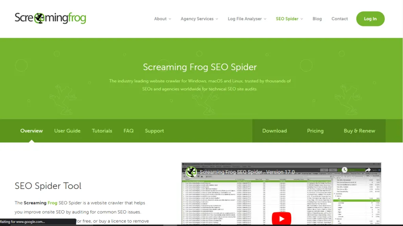Viewport: 403px width, 226px height.
Task: Switch to the Tutorials tab
Action: (102, 131)
